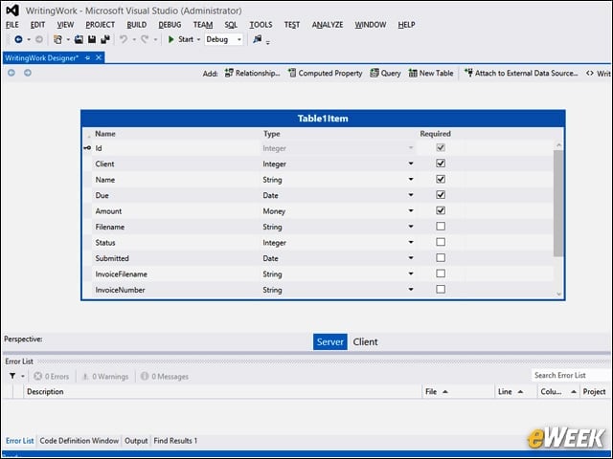Viewport: 613px width, 459px height.
Task: Click the table's vertical scrollbar thumb
Action: 558,203
